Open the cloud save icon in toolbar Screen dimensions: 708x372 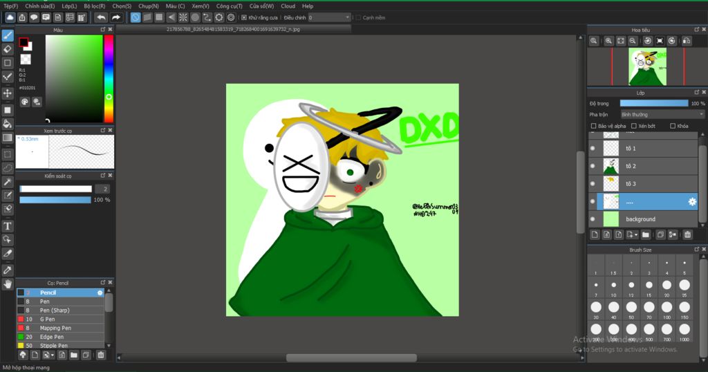click(x=10, y=17)
